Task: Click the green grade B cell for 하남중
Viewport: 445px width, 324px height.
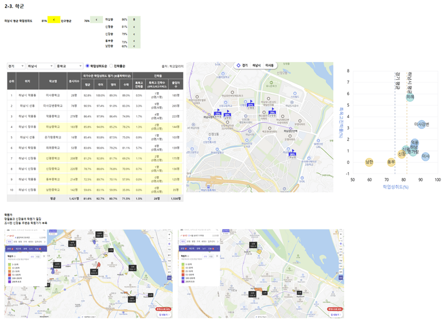Action: coord(134,20)
